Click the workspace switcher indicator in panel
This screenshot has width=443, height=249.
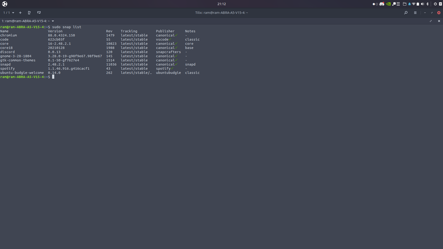pos(375,4)
